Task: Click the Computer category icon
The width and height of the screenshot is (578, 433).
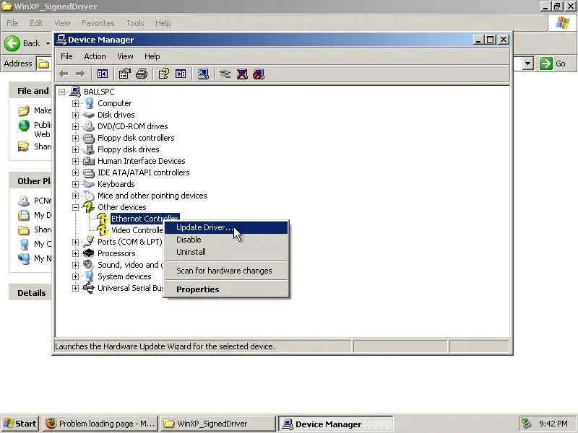Action: (89, 103)
